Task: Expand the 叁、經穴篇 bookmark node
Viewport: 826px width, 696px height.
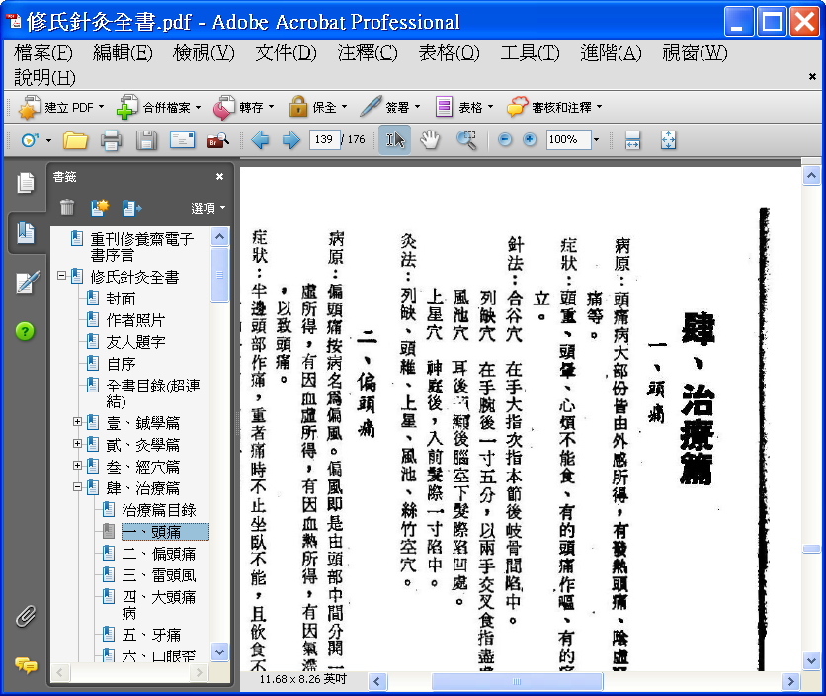Action: pyautogui.click(x=77, y=465)
